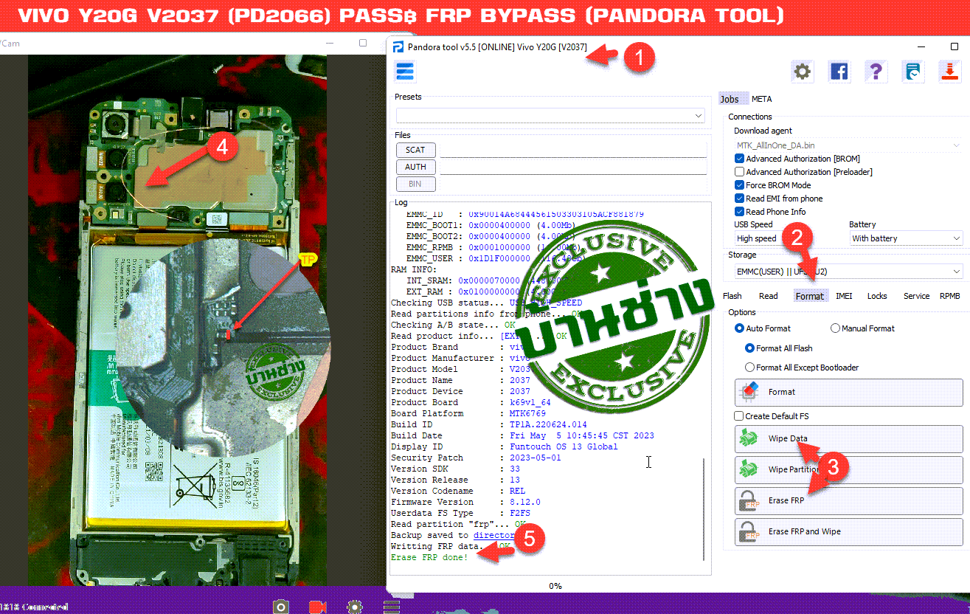Click the SCAT file button
Screen dimensions: 970x614
[x=415, y=150]
